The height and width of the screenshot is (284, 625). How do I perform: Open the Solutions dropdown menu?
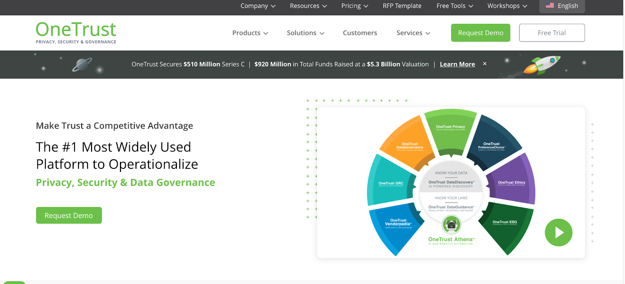click(305, 33)
